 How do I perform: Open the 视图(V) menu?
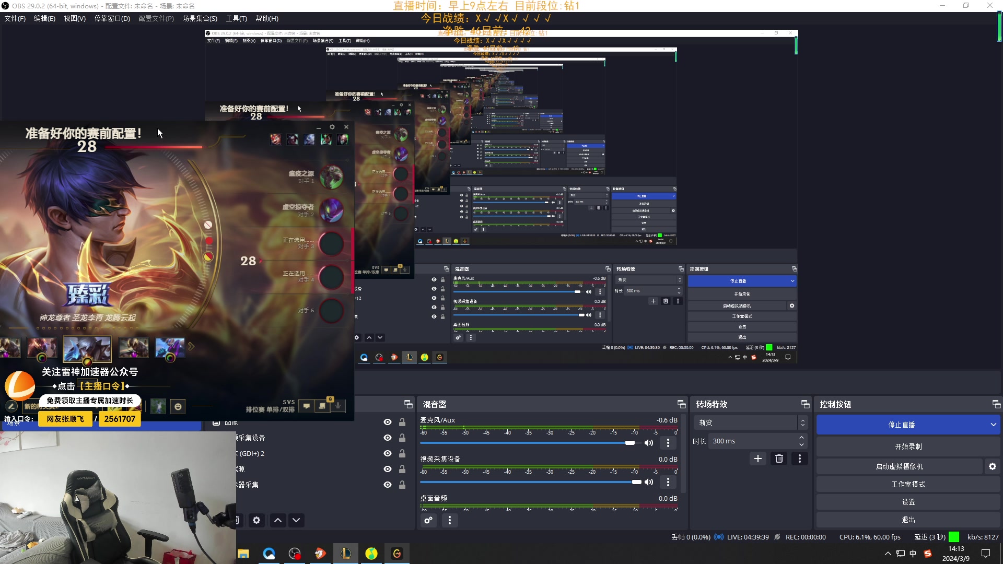pos(75,18)
